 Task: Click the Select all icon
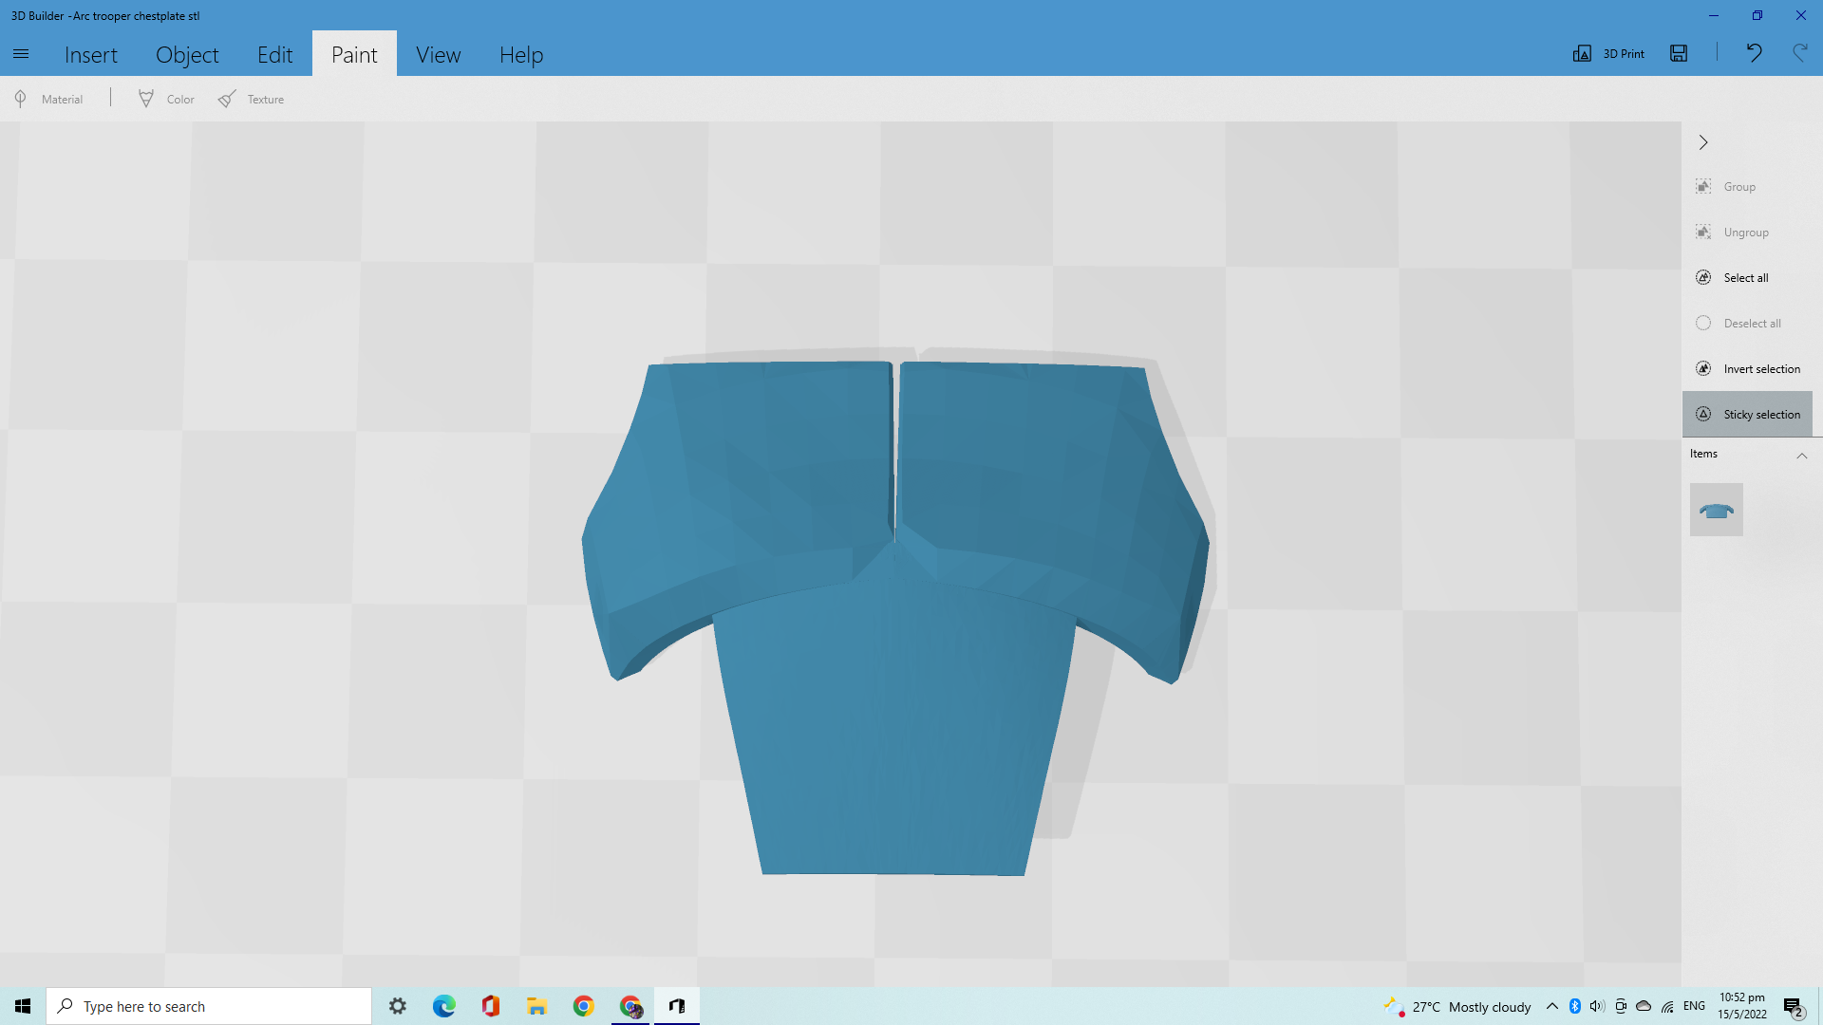(1703, 277)
